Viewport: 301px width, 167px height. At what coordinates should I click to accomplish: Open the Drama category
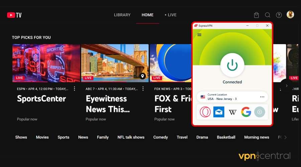pyautogui.click(x=202, y=137)
